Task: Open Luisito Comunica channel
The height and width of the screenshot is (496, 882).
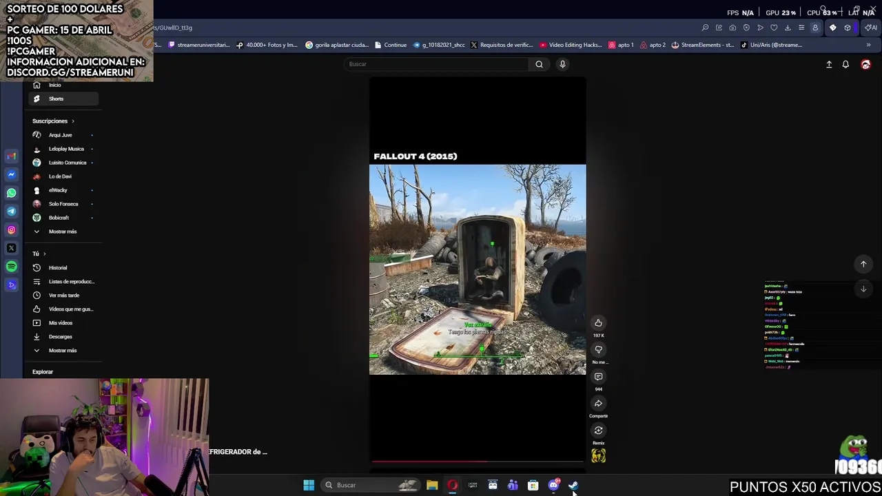Action: [x=63, y=163]
